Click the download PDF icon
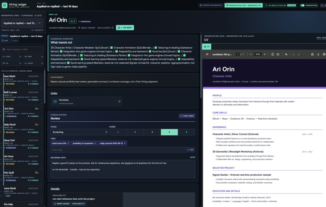This screenshot has width=326, height=207. 318,54
